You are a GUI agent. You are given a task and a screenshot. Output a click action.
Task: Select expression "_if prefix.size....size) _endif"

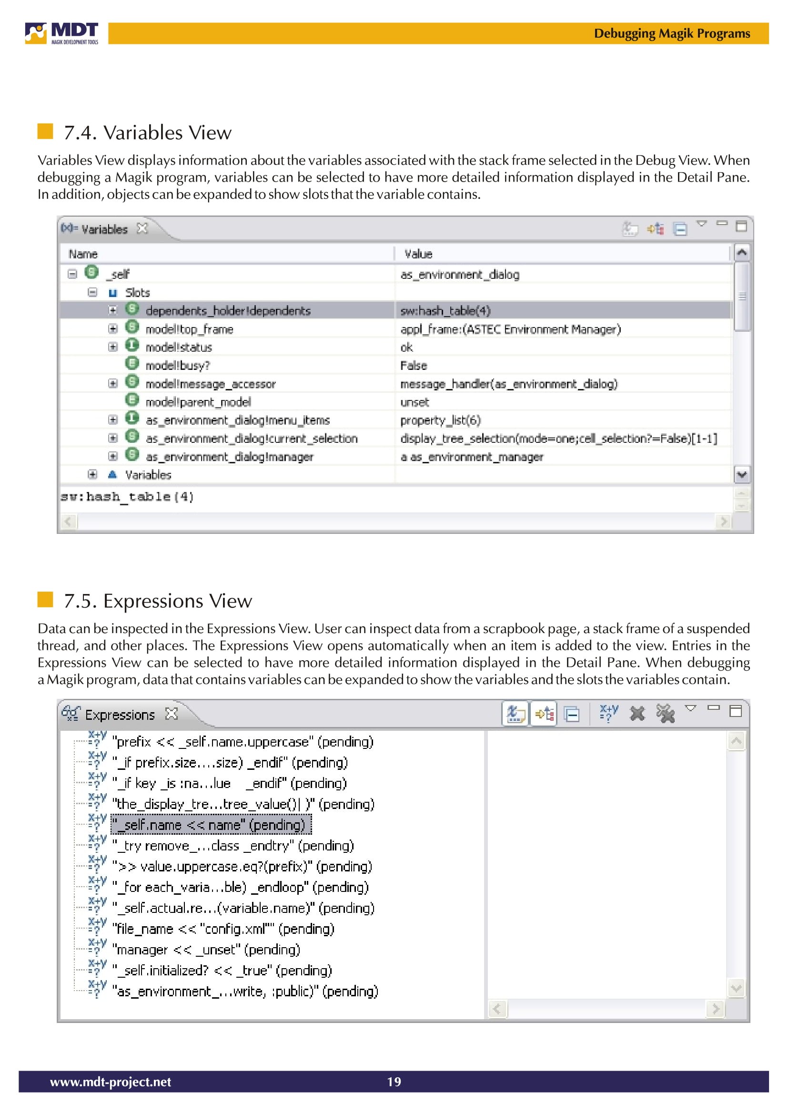click(x=230, y=763)
